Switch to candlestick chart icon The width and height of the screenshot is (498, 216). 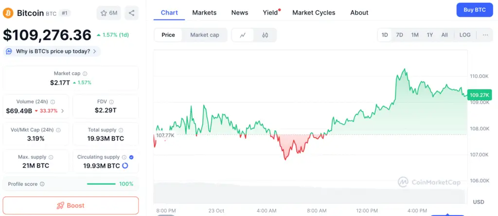point(265,35)
